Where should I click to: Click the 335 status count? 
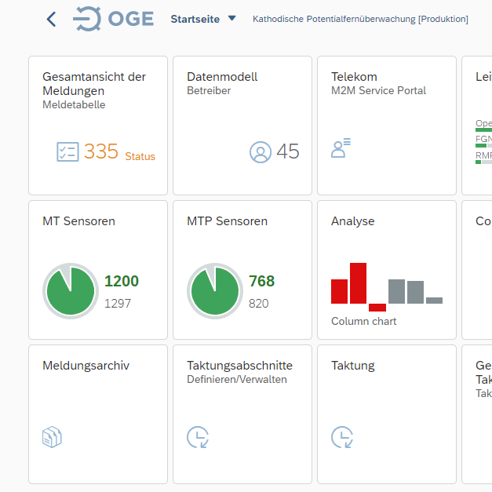[101, 151]
